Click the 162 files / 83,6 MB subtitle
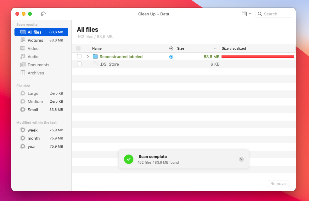 point(95,36)
